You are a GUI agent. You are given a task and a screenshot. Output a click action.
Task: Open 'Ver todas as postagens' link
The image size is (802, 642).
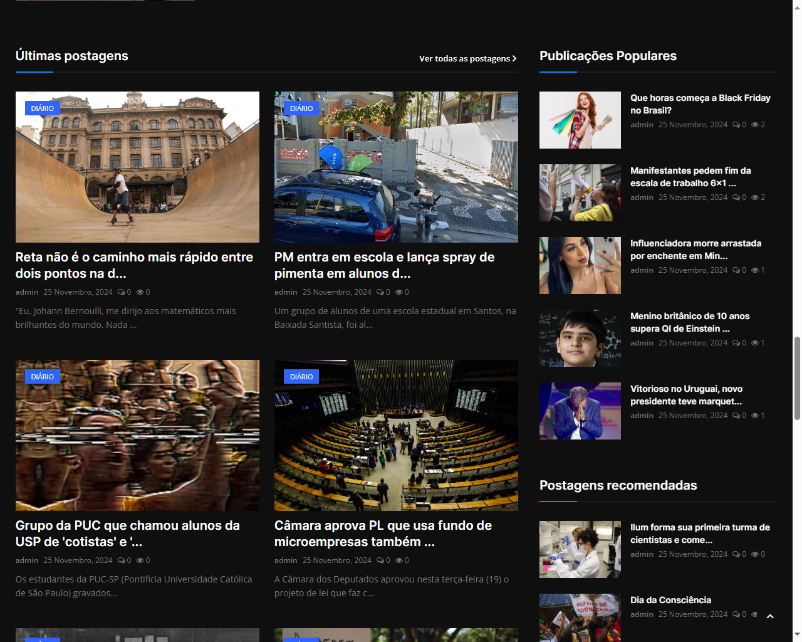(x=467, y=58)
